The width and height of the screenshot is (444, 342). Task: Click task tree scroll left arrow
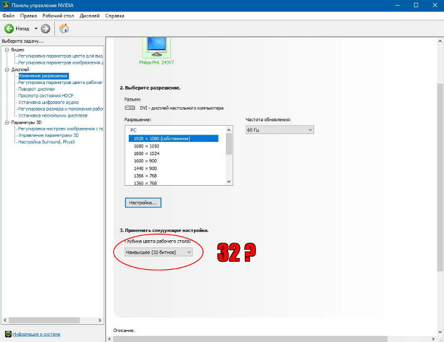tap(5, 320)
